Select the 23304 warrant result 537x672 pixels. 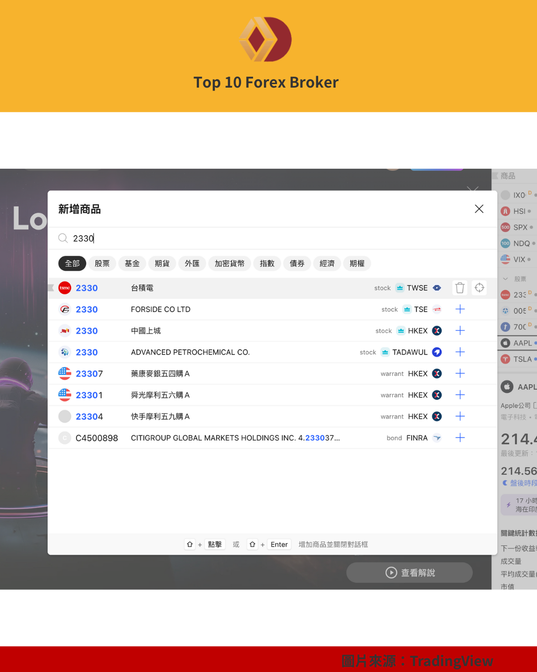(x=272, y=416)
